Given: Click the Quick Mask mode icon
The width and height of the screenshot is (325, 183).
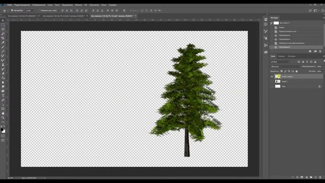Looking at the screenshot, I should pyautogui.click(x=3, y=136).
